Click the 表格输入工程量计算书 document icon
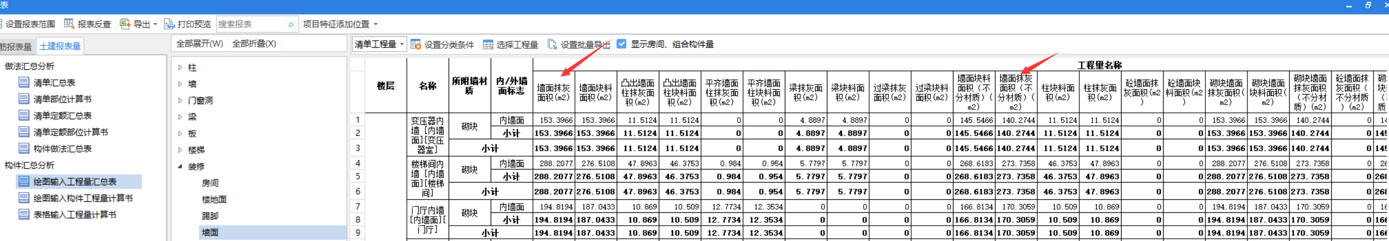The width and height of the screenshot is (1389, 241). tap(24, 215)
